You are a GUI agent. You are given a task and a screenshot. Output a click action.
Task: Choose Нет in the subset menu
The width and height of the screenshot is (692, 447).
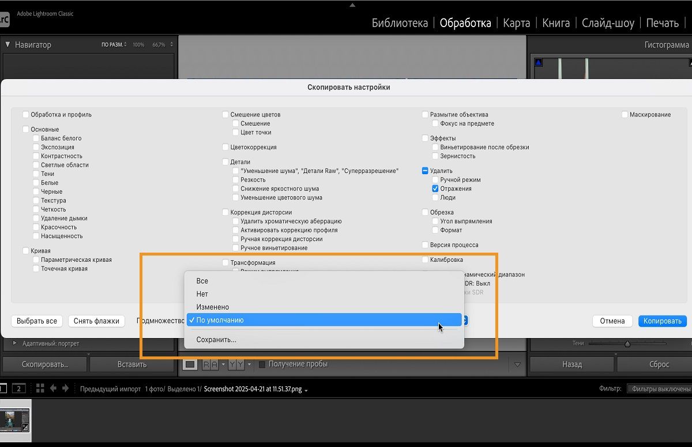[x=324, y=294]
